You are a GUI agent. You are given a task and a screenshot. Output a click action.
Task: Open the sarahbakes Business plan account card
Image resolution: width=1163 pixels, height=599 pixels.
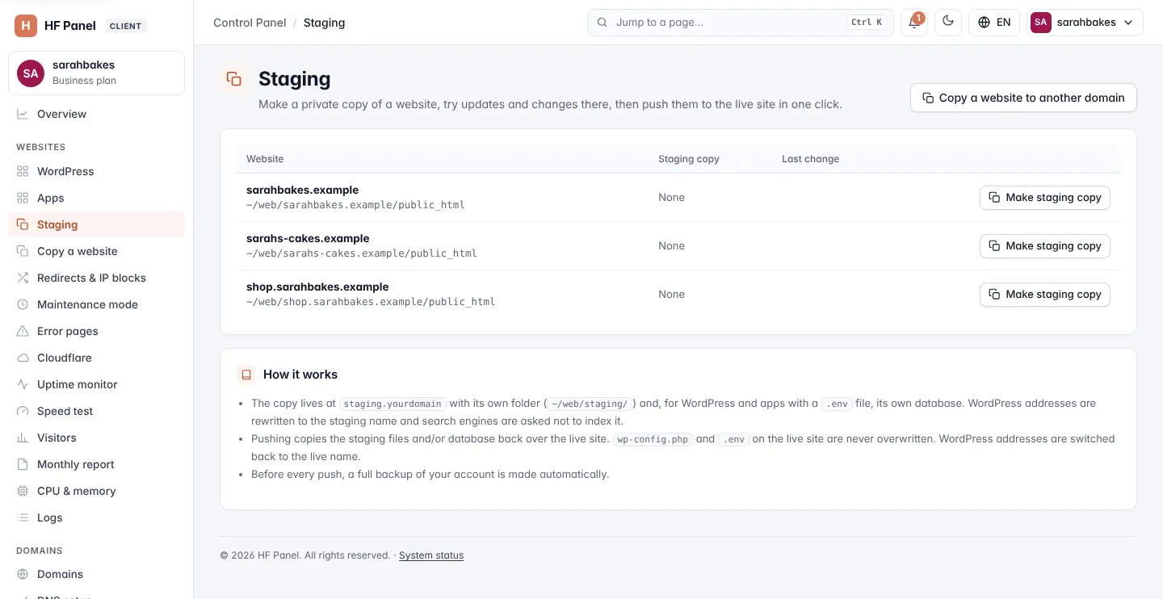pyautogui.click(x=96, y=73)
